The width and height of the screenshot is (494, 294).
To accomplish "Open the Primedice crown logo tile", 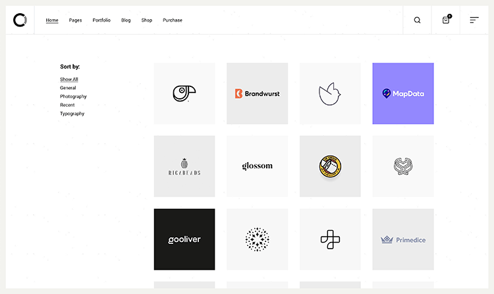I will click(x=403, y=239).
